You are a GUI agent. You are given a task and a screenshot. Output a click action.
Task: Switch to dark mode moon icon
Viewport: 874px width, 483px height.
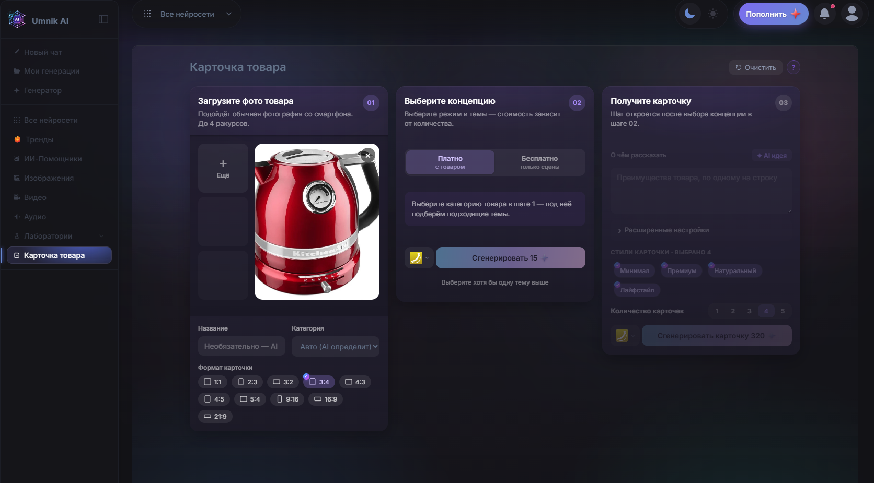coord(690,14)
